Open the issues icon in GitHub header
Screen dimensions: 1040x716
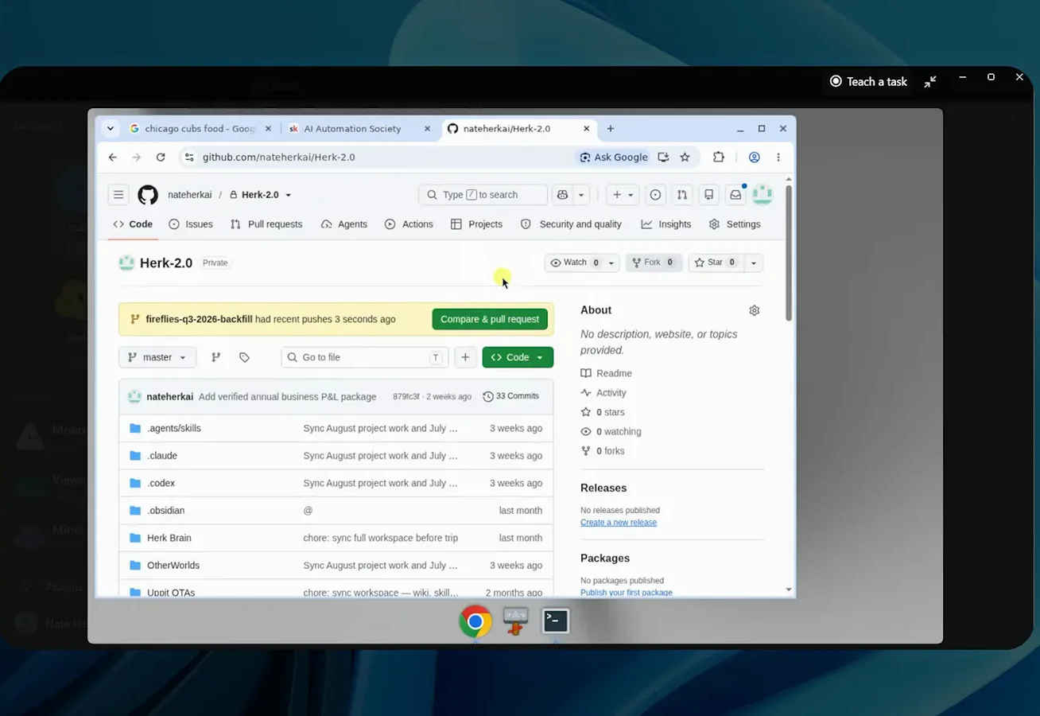(655, 195)
